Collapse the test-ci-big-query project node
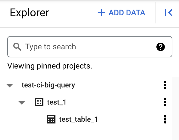 10,85
